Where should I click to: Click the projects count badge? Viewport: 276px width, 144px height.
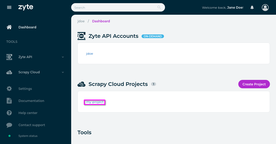pos(153,84)
